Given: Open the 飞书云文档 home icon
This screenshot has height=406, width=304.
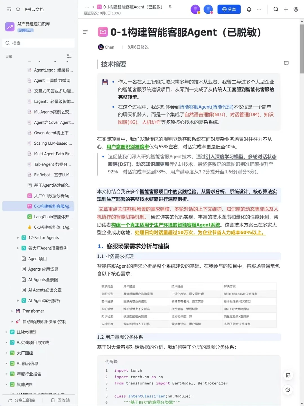Looking at the screenshot, I should click(17, 9).
